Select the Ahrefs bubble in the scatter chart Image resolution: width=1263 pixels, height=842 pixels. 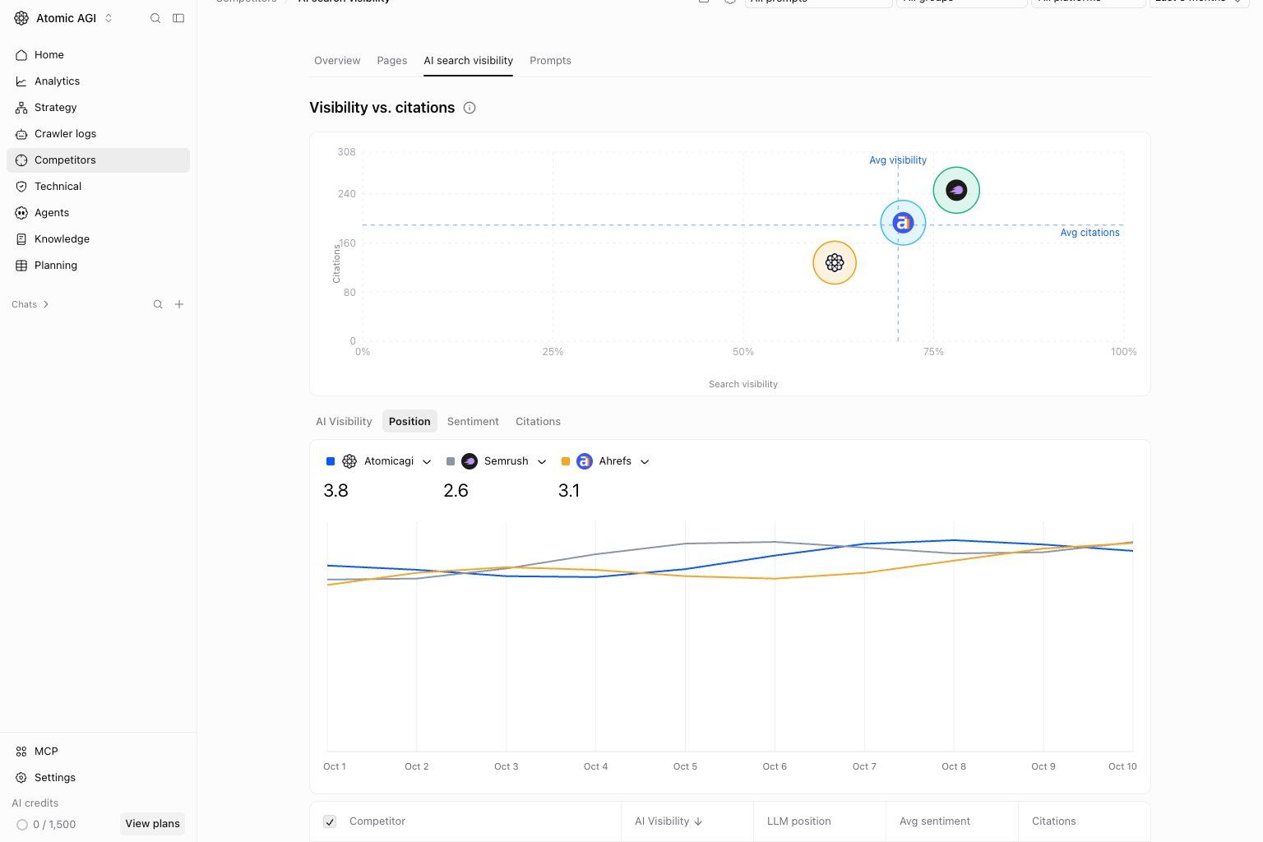pos(903,223)
